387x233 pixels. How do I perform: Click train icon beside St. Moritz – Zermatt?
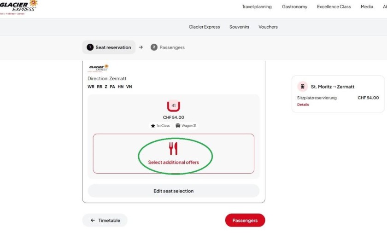[x=302, y=87]
